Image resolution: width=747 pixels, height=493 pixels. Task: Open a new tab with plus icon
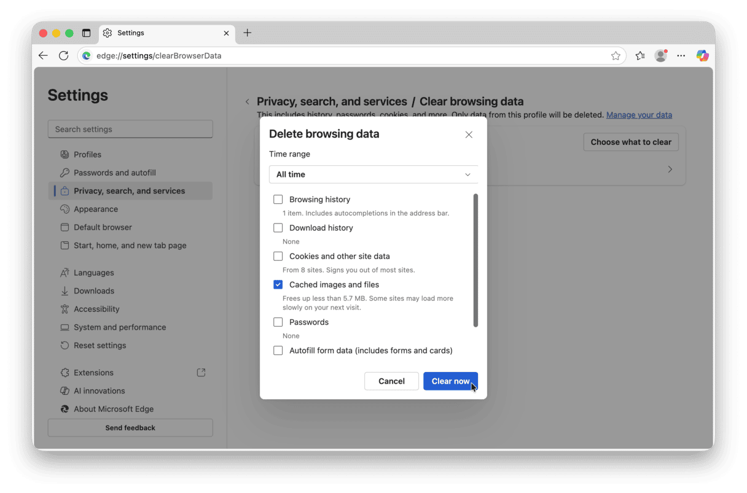[248, 33]
